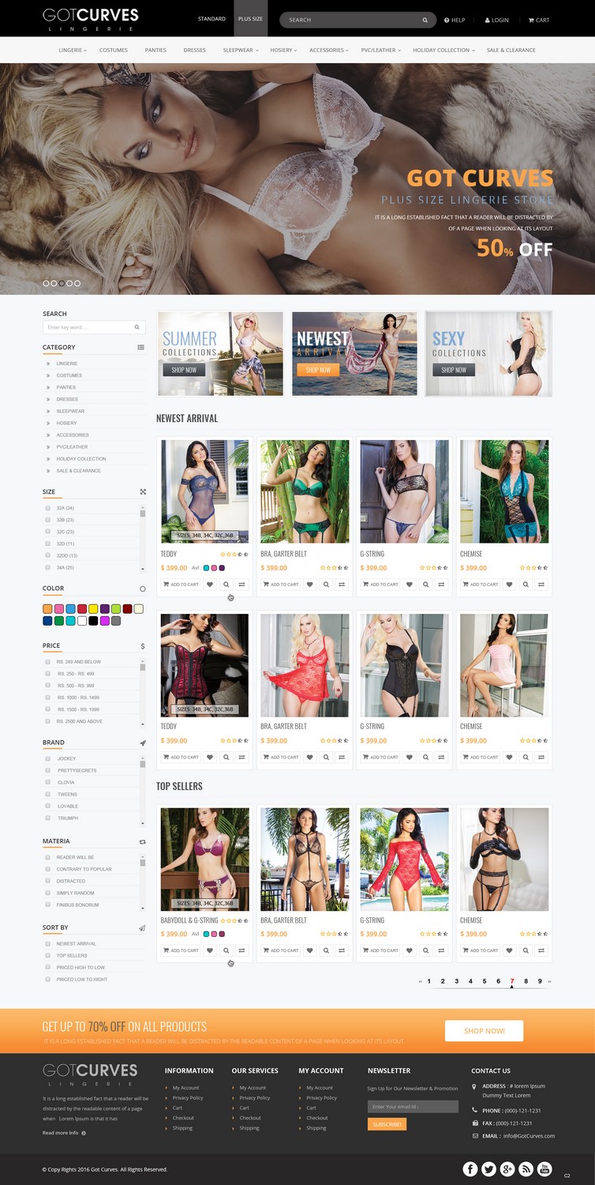Viewport: 595px width, 1185px height.
Task: Switch to the Standard tab
Action: coord(211,18)
